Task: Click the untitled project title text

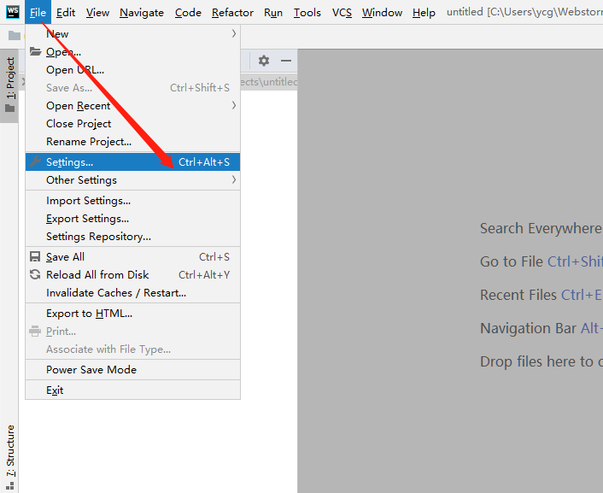Action: click(524, 12)
